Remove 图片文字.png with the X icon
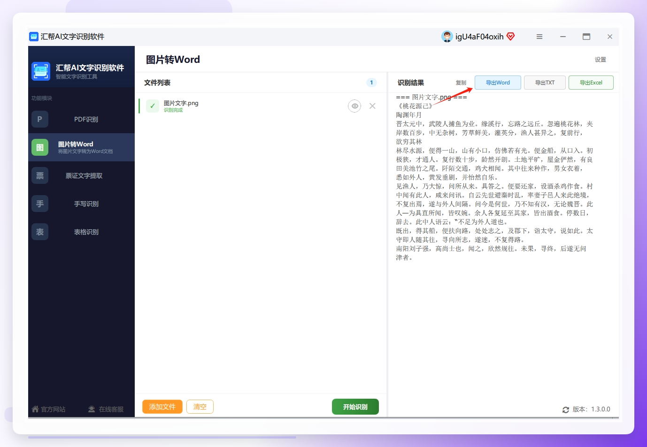This screenshot has width=647, height=447. 372,106
